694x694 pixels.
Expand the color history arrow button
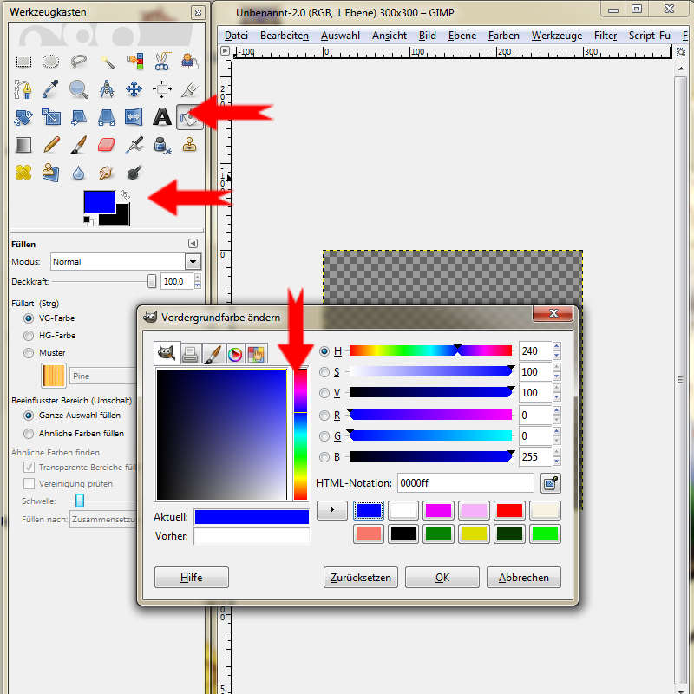[332, 510]
